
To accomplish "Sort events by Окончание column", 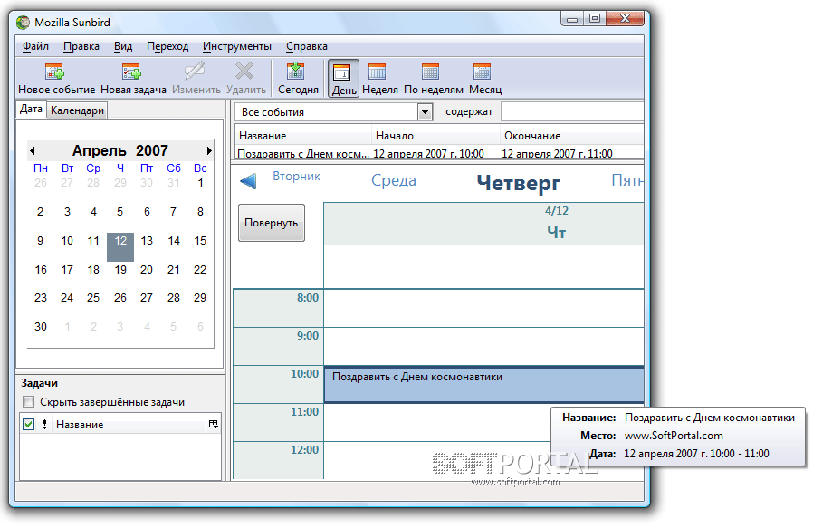I will pos(572,136).
